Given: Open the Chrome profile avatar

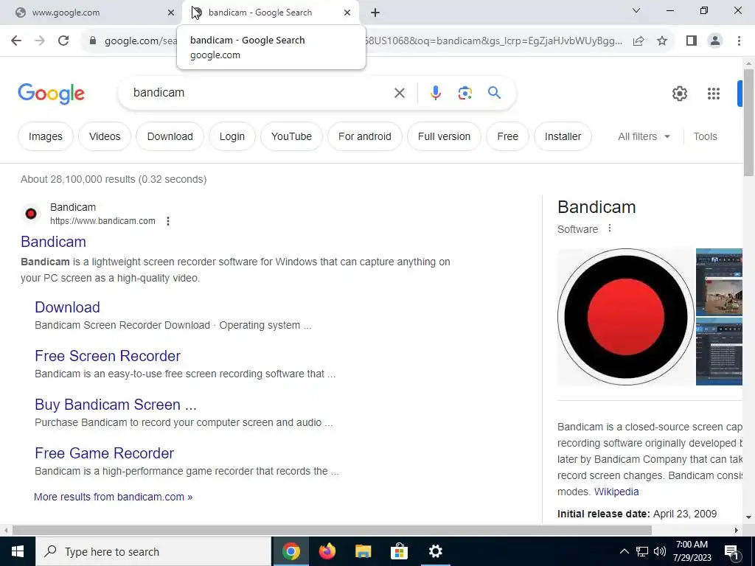Looking at the screenshot, I should click(x=715, y=41).
